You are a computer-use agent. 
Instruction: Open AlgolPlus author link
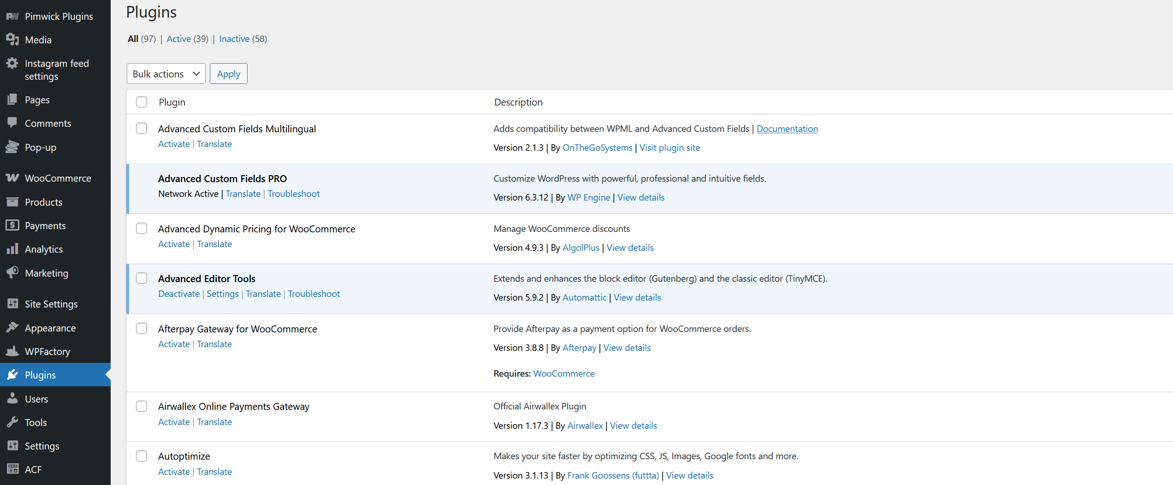[581, 248]
